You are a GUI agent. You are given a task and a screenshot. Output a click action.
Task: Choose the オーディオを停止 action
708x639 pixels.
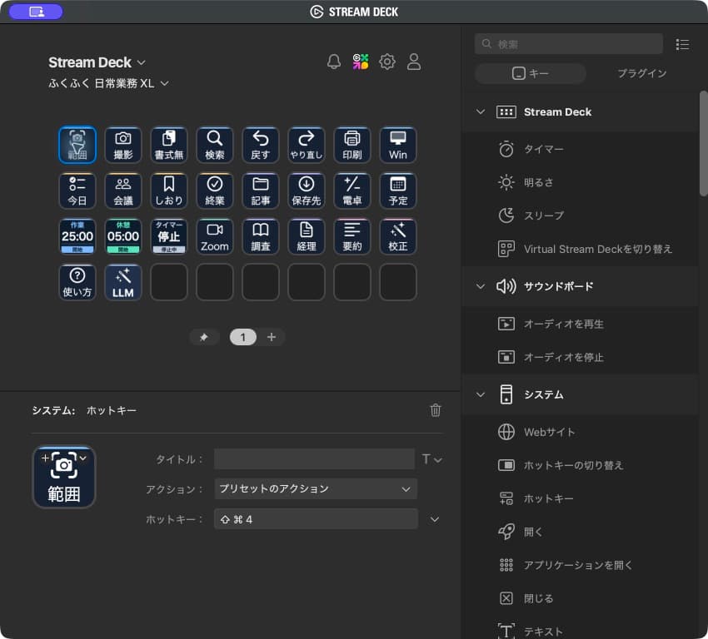581,357
